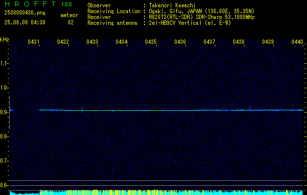The height and width of the screenshot is (195, 307).
Task: Click the 0439 time marker
Action: [268, 42]
